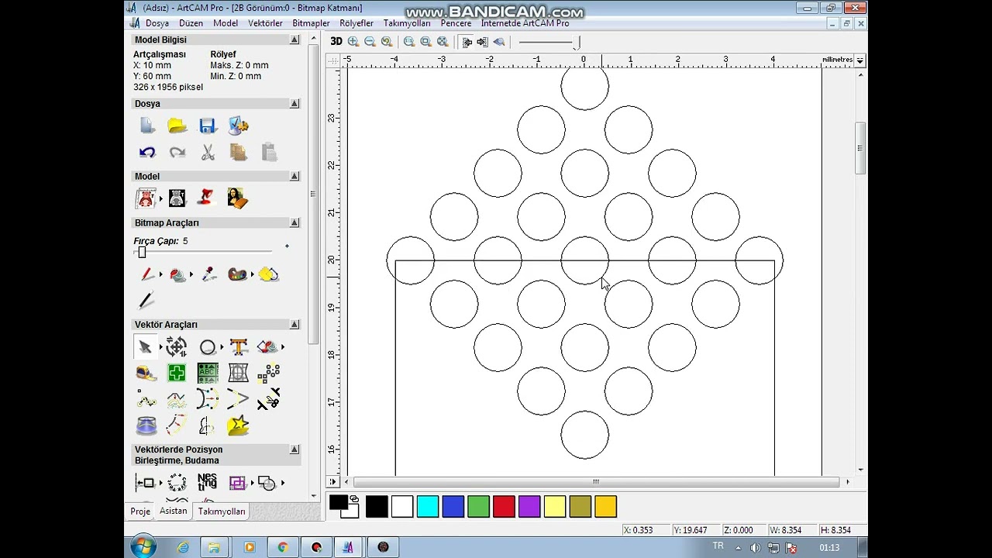
Task: Open the millimetres ruler units dropdown
Action: 860,60
